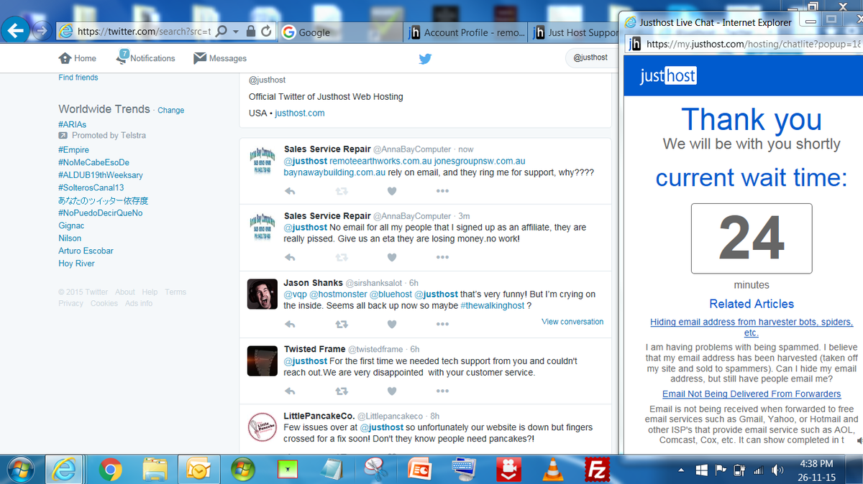863x484 pixels.
Task: Open the Windows Start menu
Action: [21, 470]
